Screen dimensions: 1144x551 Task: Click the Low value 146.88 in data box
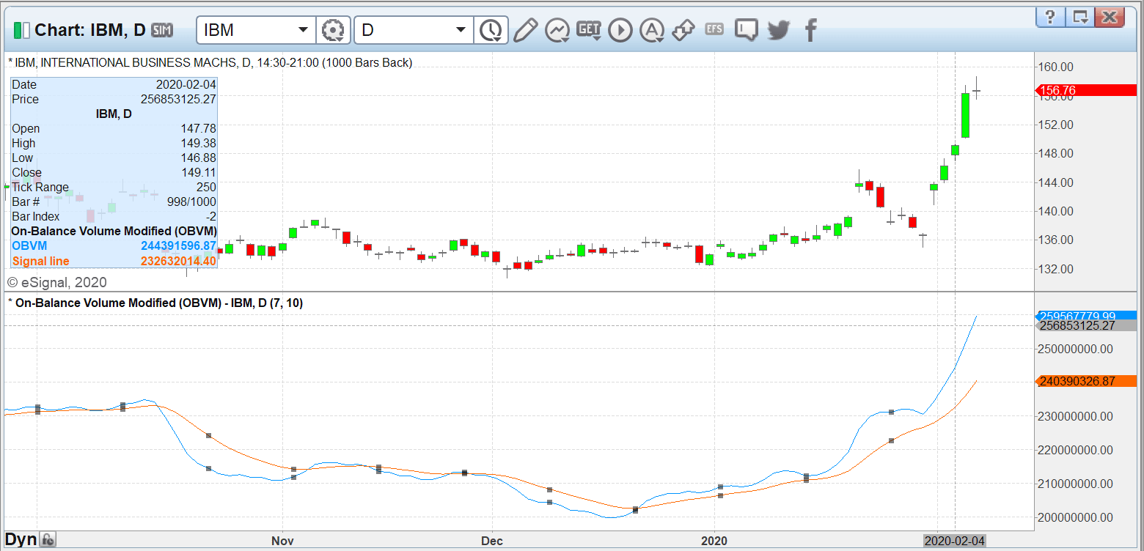pyautogui.click(x=198, y=158)
